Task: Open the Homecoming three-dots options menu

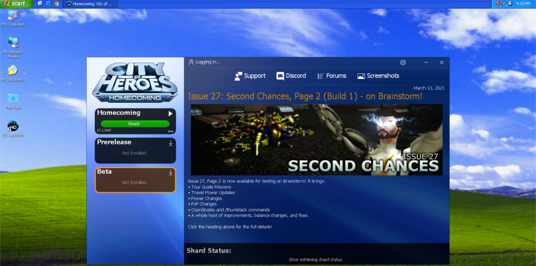Action: point(170,132)
